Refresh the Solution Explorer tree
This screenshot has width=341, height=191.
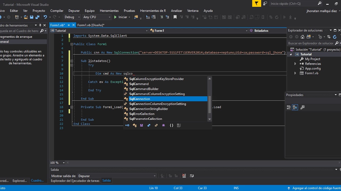pos(335,37)
